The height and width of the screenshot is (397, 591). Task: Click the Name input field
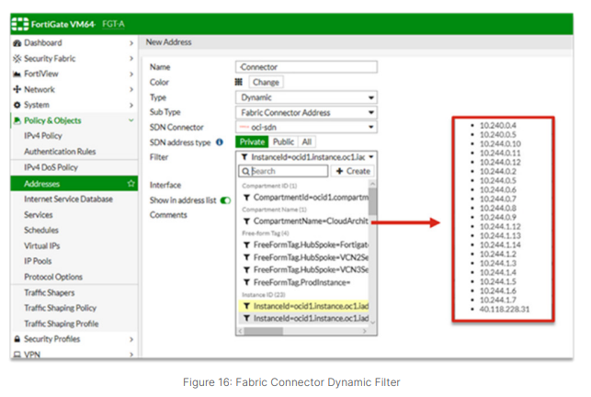pyautogui.click(x=306, y=67)
